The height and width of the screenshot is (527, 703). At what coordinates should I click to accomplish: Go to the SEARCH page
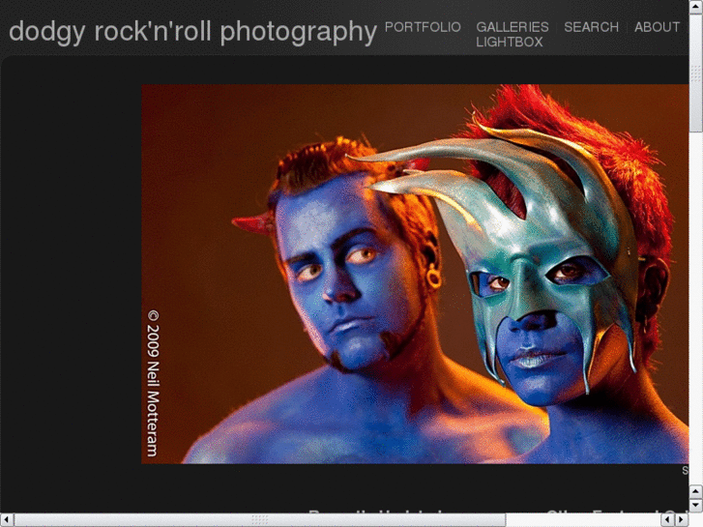(x=591, y=27)
